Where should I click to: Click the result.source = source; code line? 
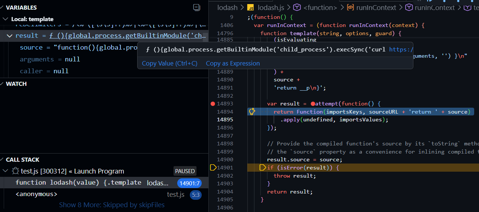point(304,159)
